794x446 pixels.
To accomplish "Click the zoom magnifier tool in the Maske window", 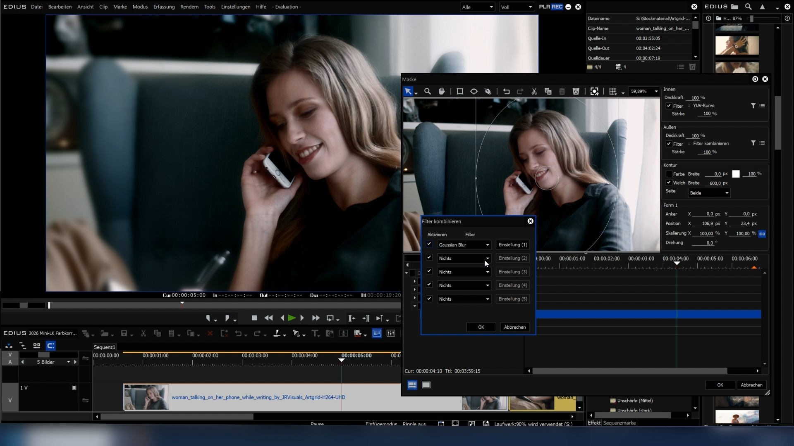I will [x=428, y=91].
